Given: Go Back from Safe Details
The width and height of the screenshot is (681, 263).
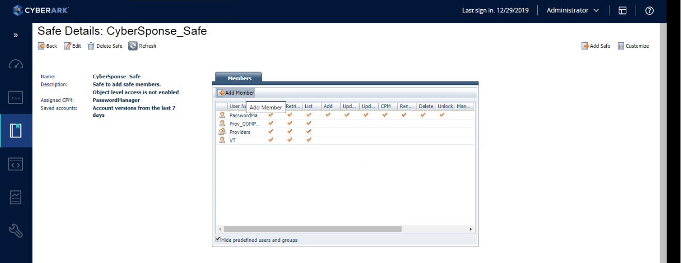Looking at the screenshot, I should coord(47,46).
